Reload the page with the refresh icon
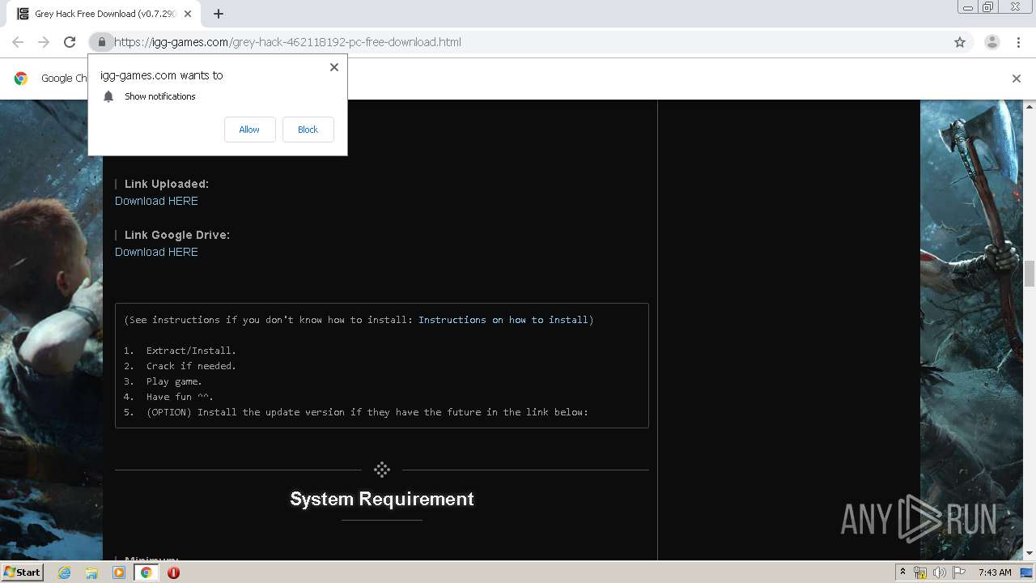 pos(70,42)
